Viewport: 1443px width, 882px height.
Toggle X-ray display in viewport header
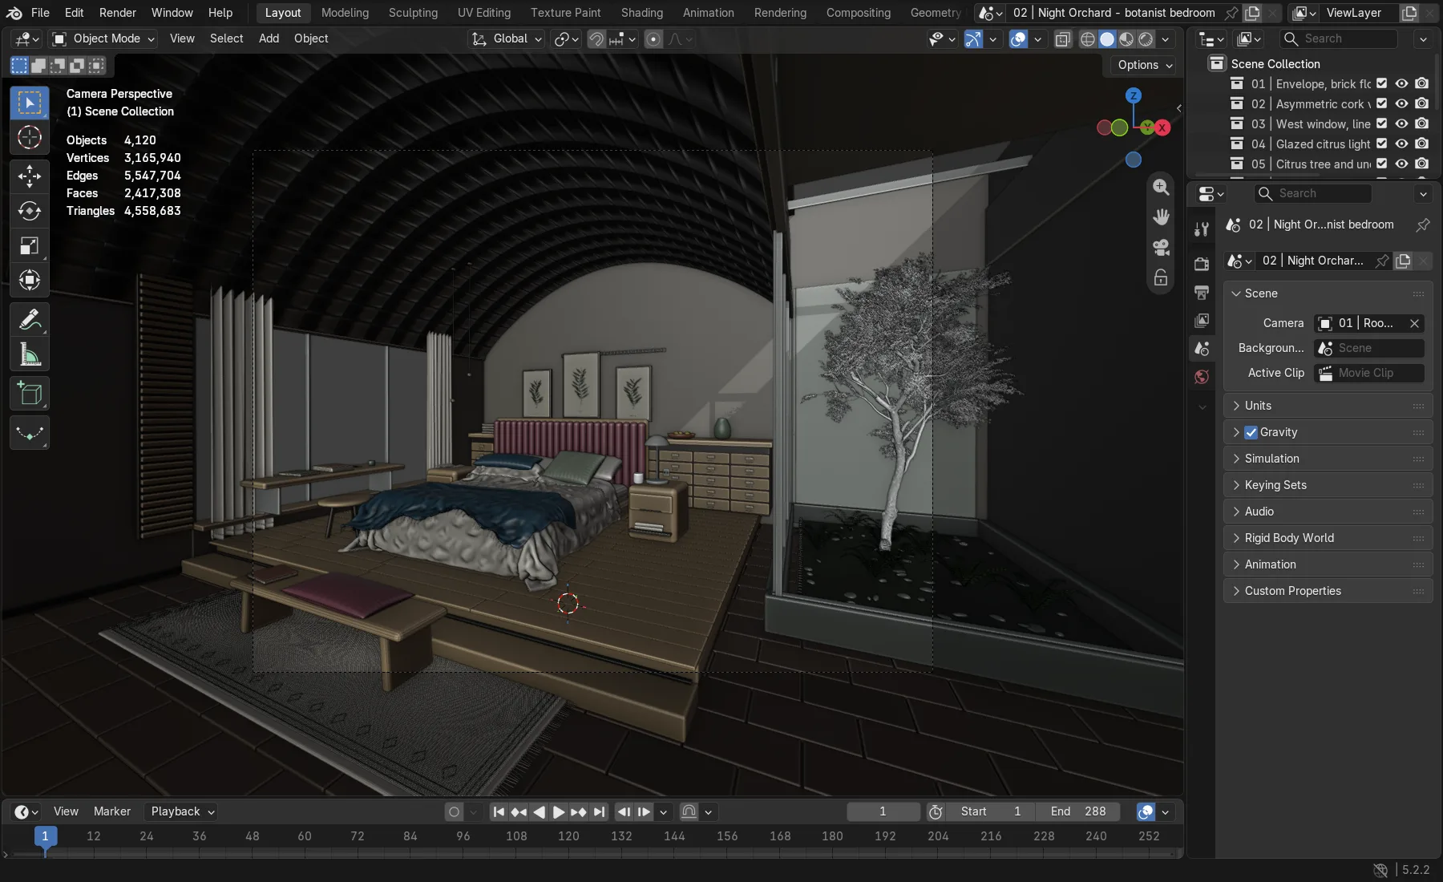point(1062,39)
